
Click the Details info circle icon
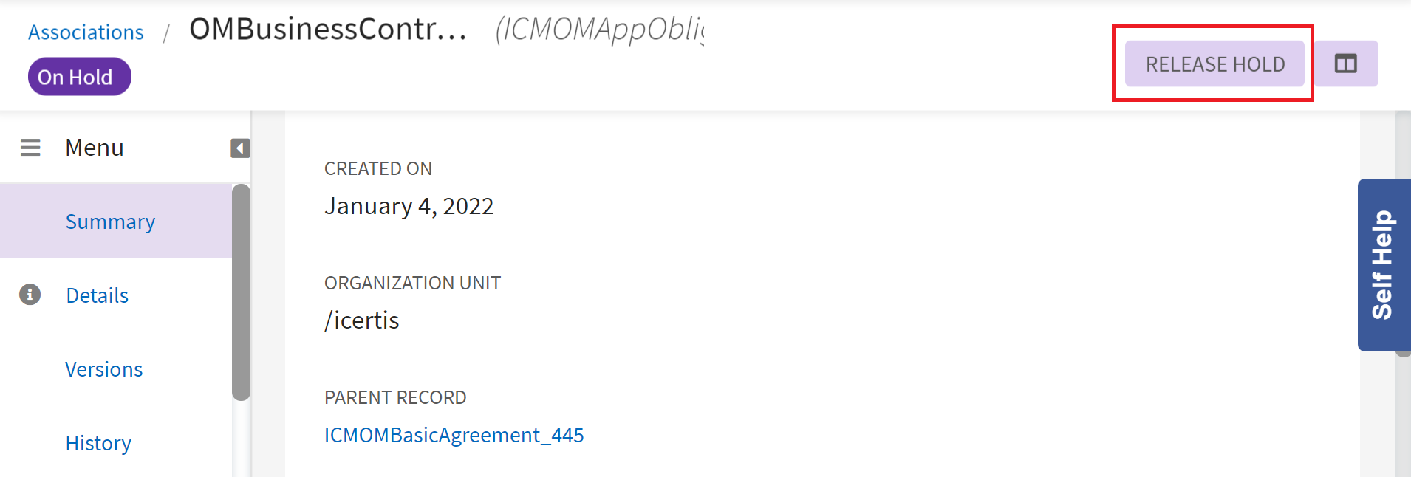point(30,295)
